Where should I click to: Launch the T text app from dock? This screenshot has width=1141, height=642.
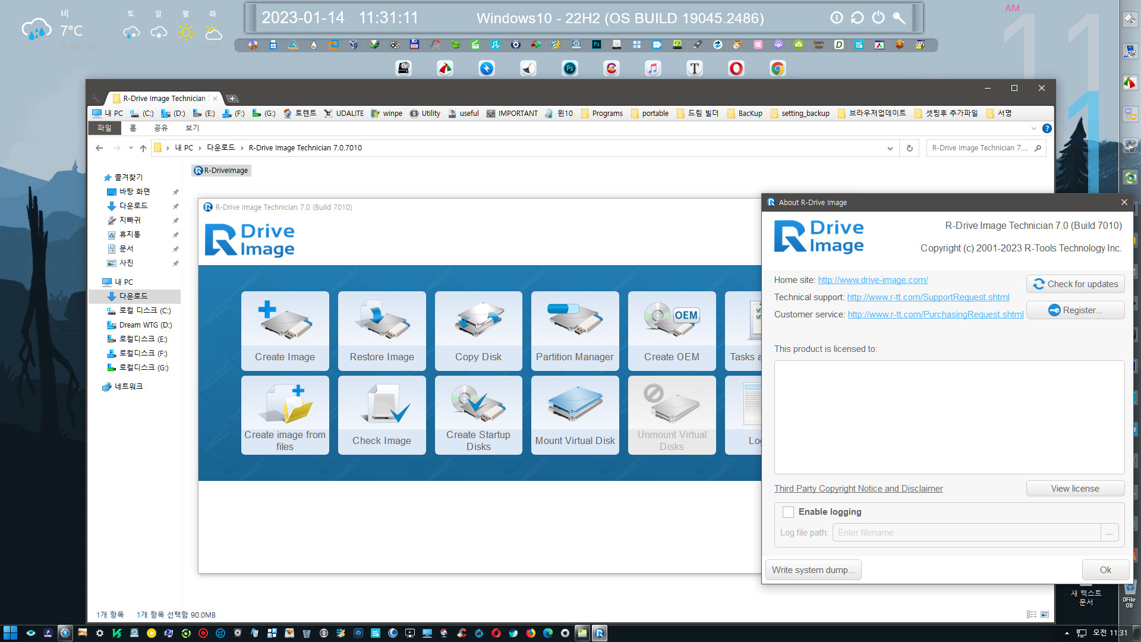(x=694, y=68)
